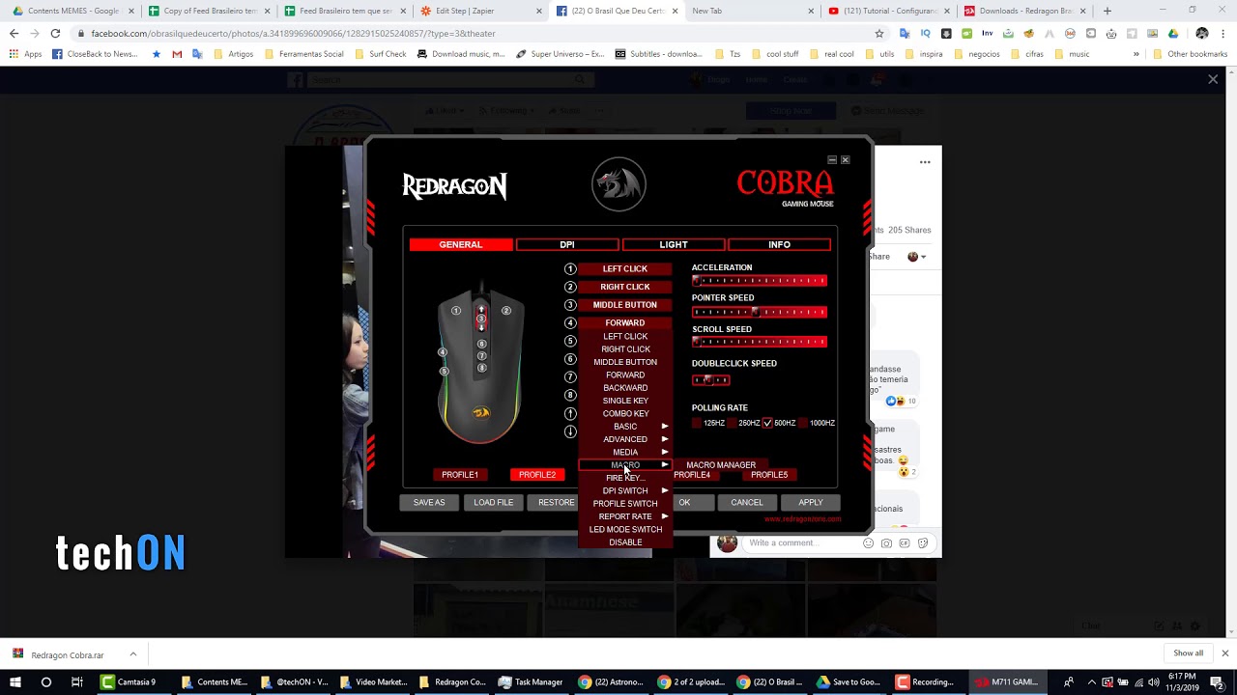The image size is (1237, 695).
Task: Select PROFILE5
Action: click(x=769, y=475)
